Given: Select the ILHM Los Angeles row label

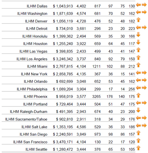Looking at the screenshot, I should click(32, 59).
